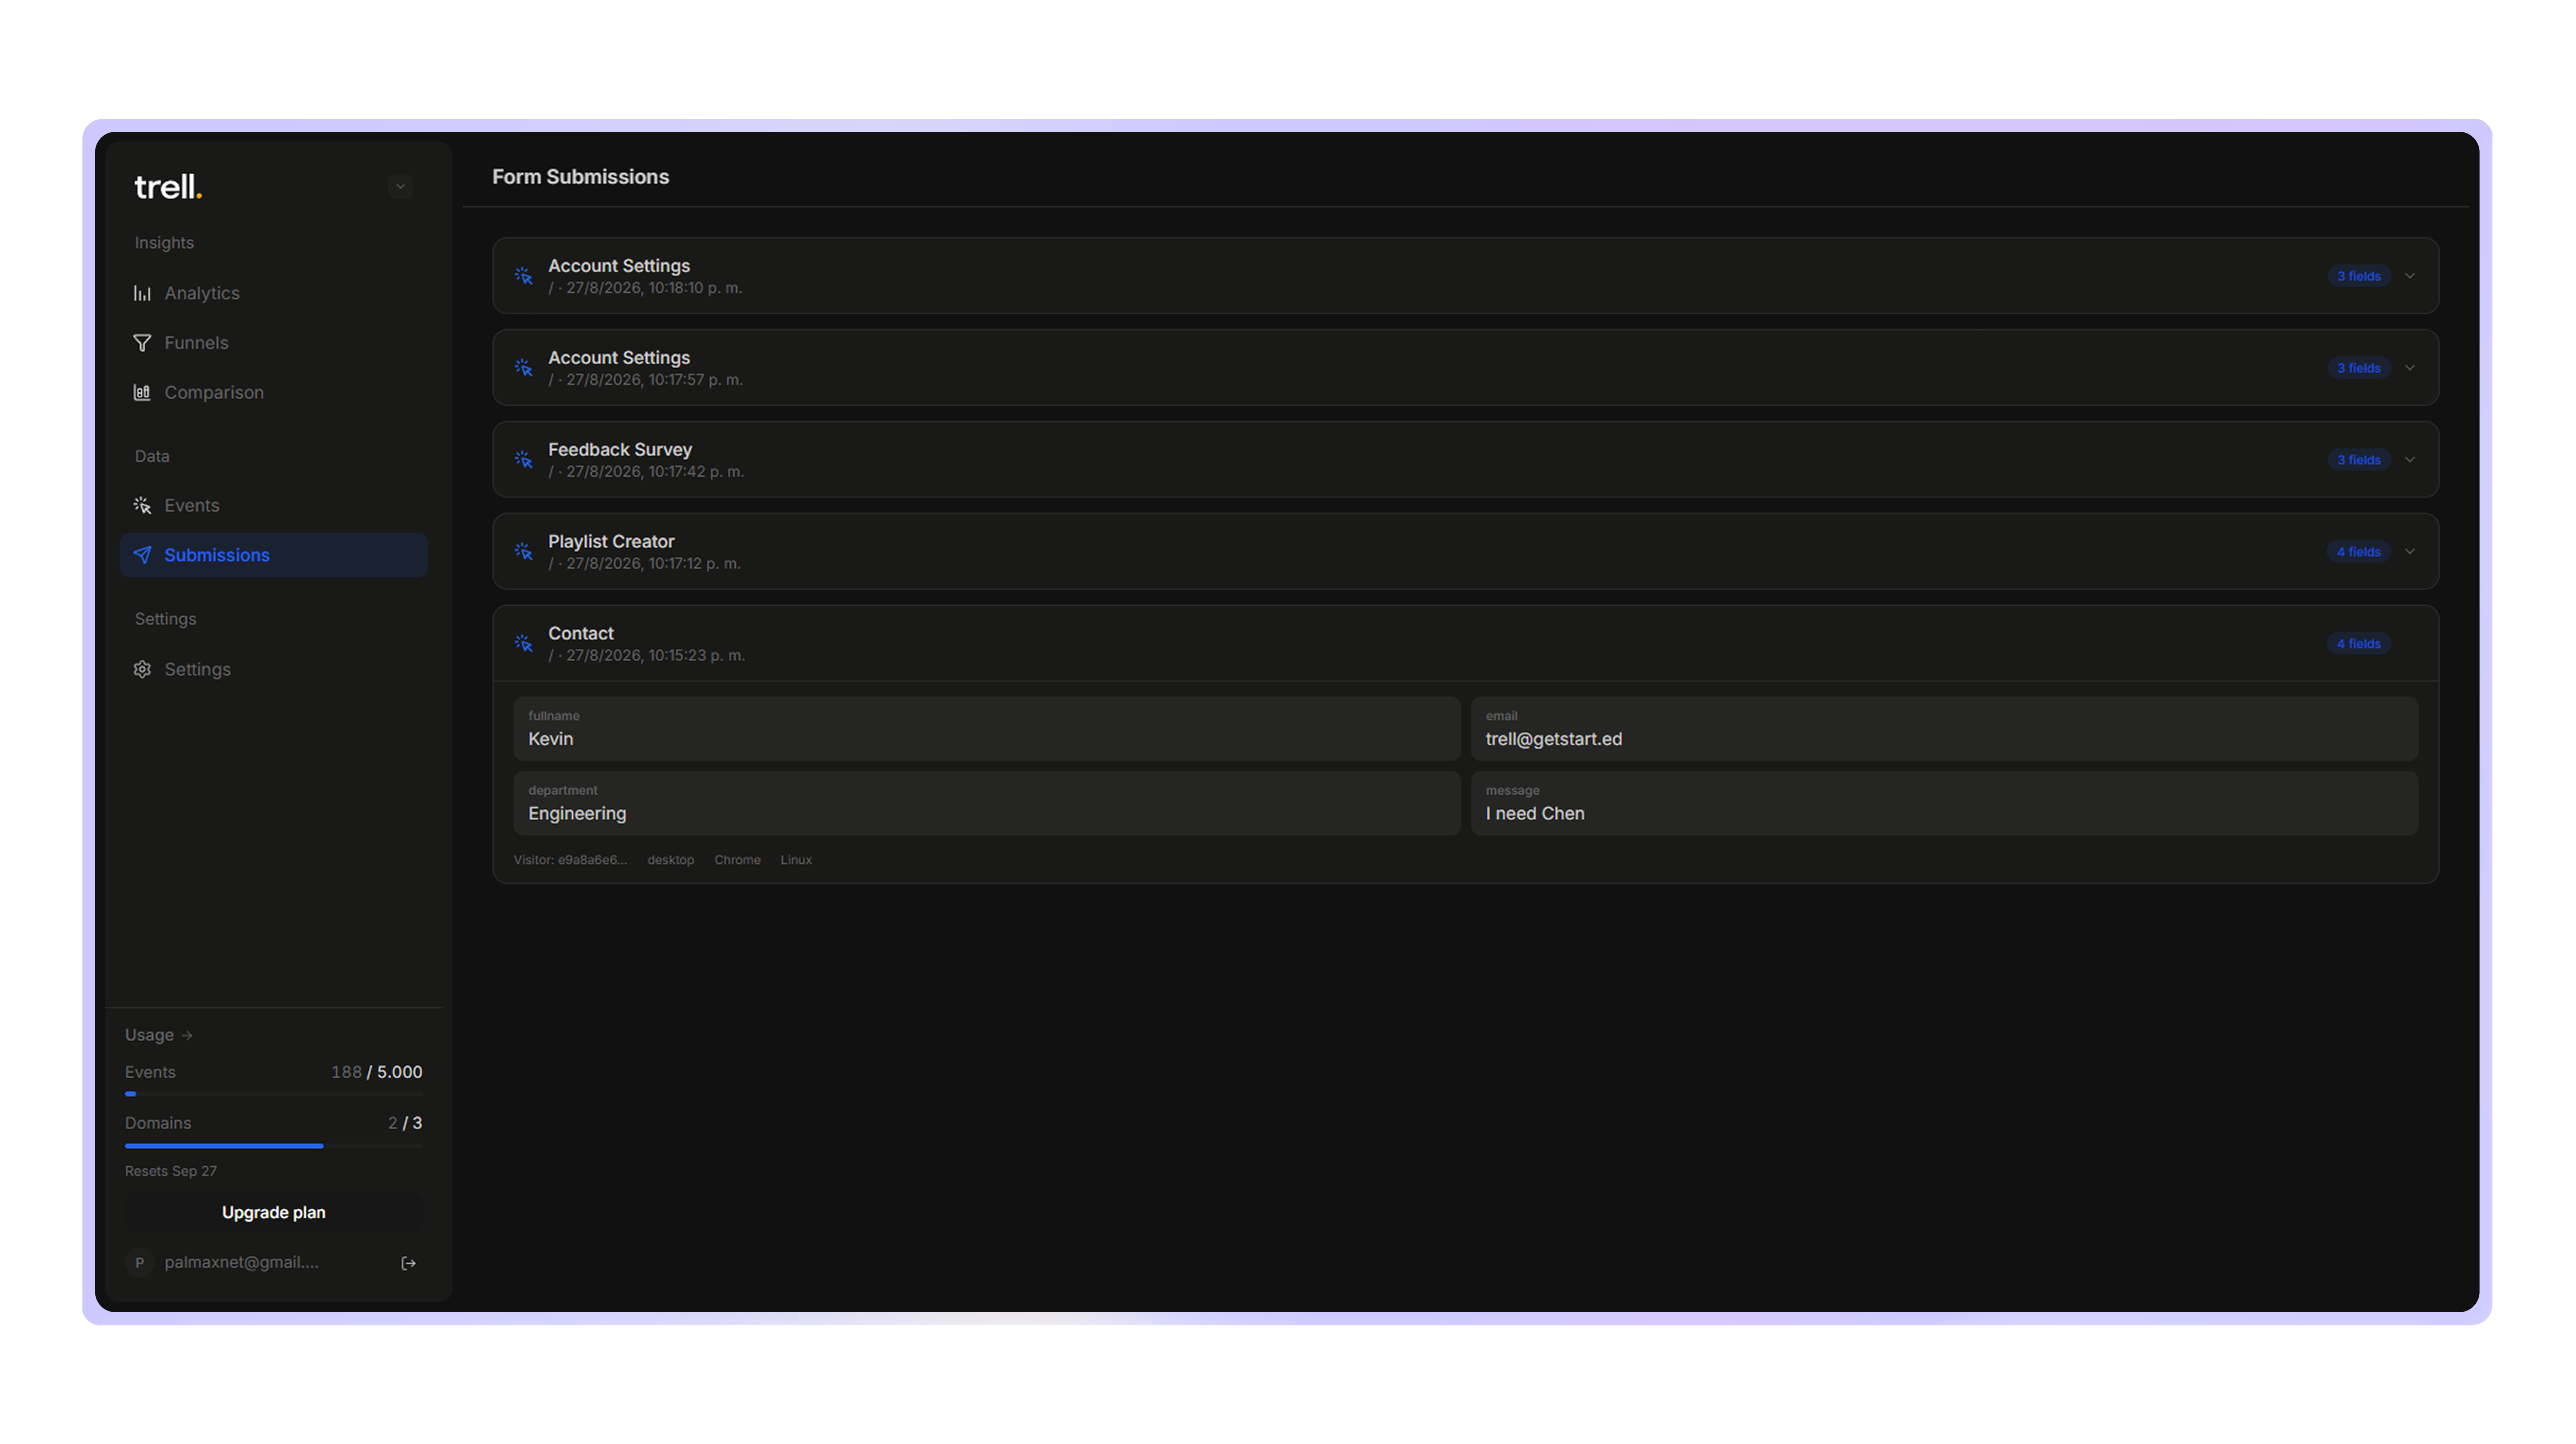
Task: Click the Insights section label
Action: pos(164,243)
